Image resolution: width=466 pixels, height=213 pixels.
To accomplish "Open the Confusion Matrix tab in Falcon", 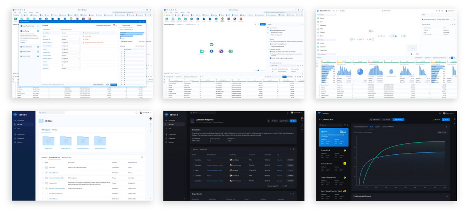I will [x=388, y=127].
